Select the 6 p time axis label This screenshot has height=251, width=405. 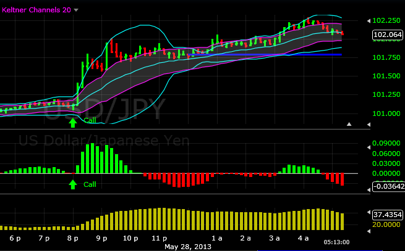15,238
